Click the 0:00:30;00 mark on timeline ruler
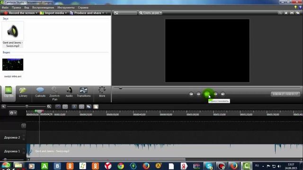303x170 pixels. coord(113,114)
